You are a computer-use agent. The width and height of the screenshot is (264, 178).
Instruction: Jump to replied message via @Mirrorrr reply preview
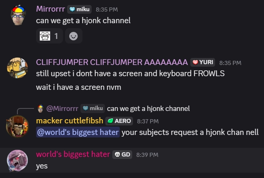click(x=62, y=108)
